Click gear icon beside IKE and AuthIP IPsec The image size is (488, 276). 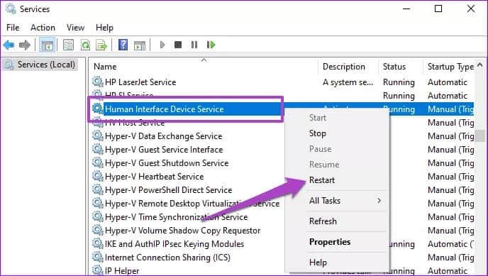(97, 243)
